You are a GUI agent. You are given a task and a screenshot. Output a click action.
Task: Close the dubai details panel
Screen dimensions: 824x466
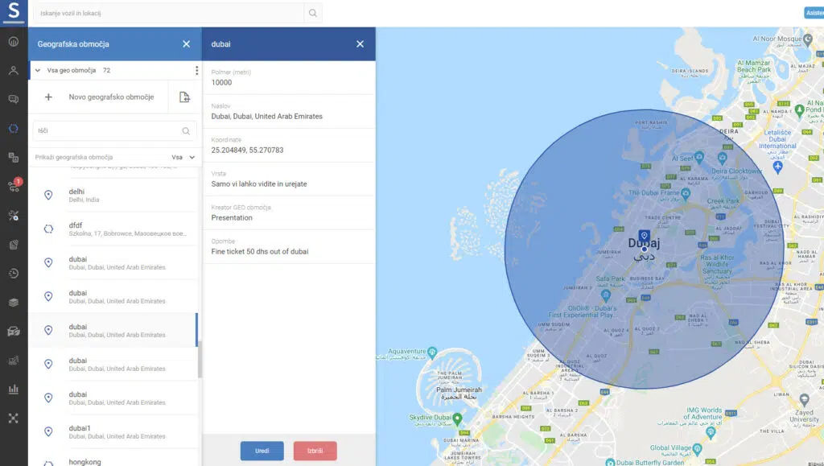[x=360, y=44]
